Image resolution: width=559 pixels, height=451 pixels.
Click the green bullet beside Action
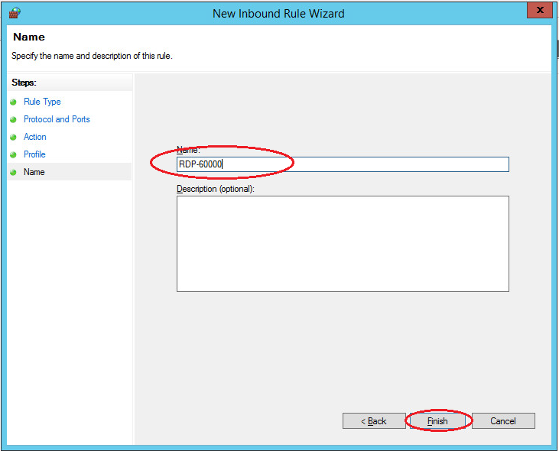point(14,137)
